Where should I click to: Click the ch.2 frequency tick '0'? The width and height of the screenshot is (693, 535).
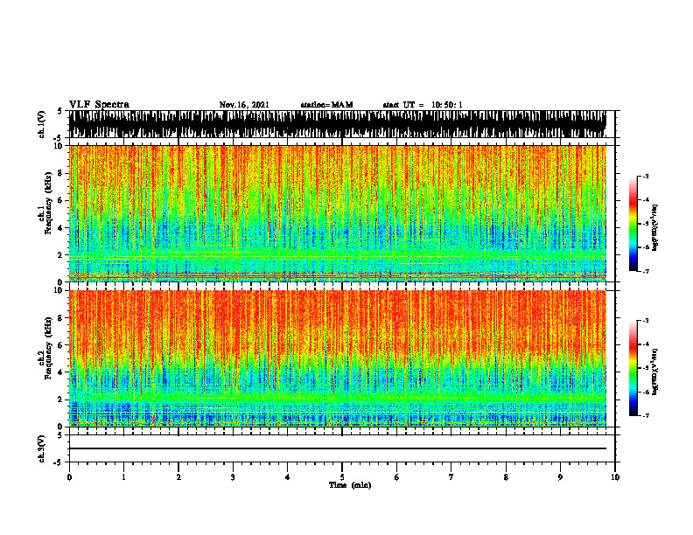click(60, 427)
